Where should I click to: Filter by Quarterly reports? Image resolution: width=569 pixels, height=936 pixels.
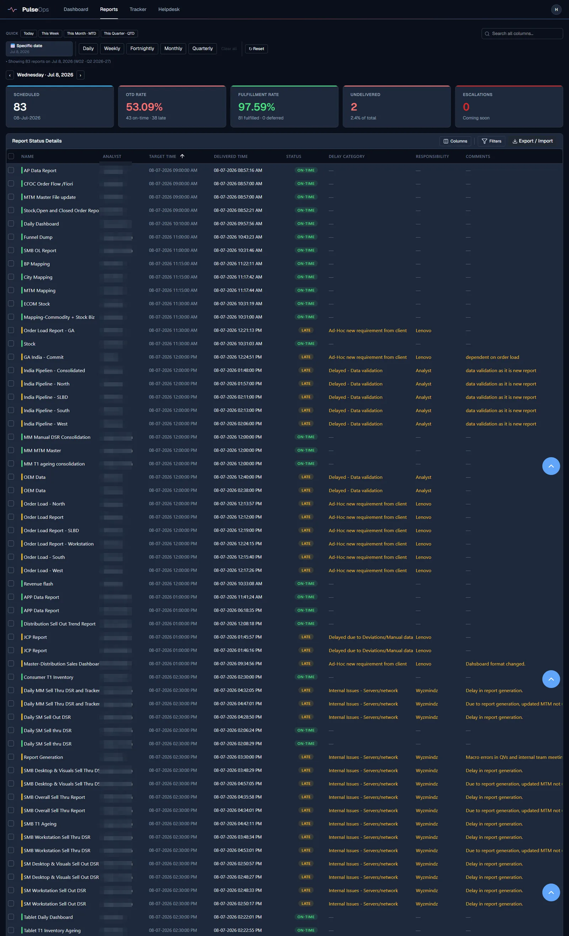point(202,49)
